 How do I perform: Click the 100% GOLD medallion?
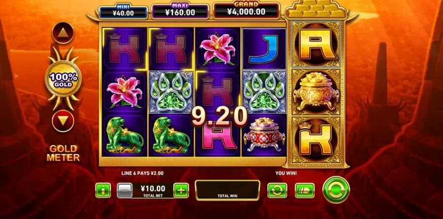pyautogui.click(x=63, y=79)
